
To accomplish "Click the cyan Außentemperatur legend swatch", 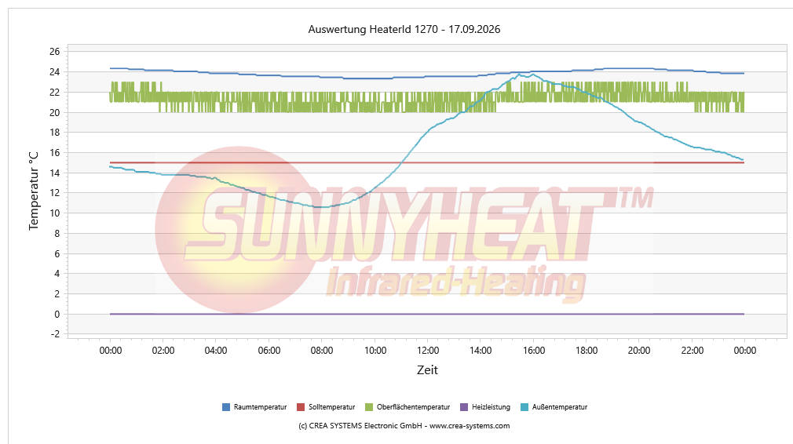I will (524, 407).
